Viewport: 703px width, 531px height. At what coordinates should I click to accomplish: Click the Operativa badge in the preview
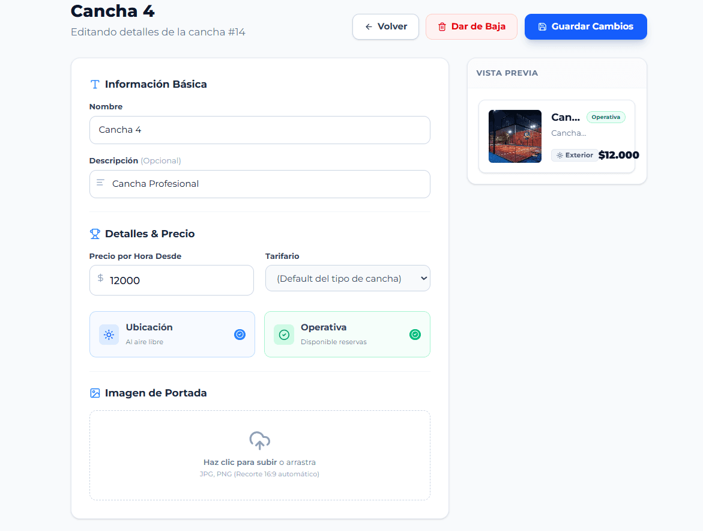coord(606,117)
